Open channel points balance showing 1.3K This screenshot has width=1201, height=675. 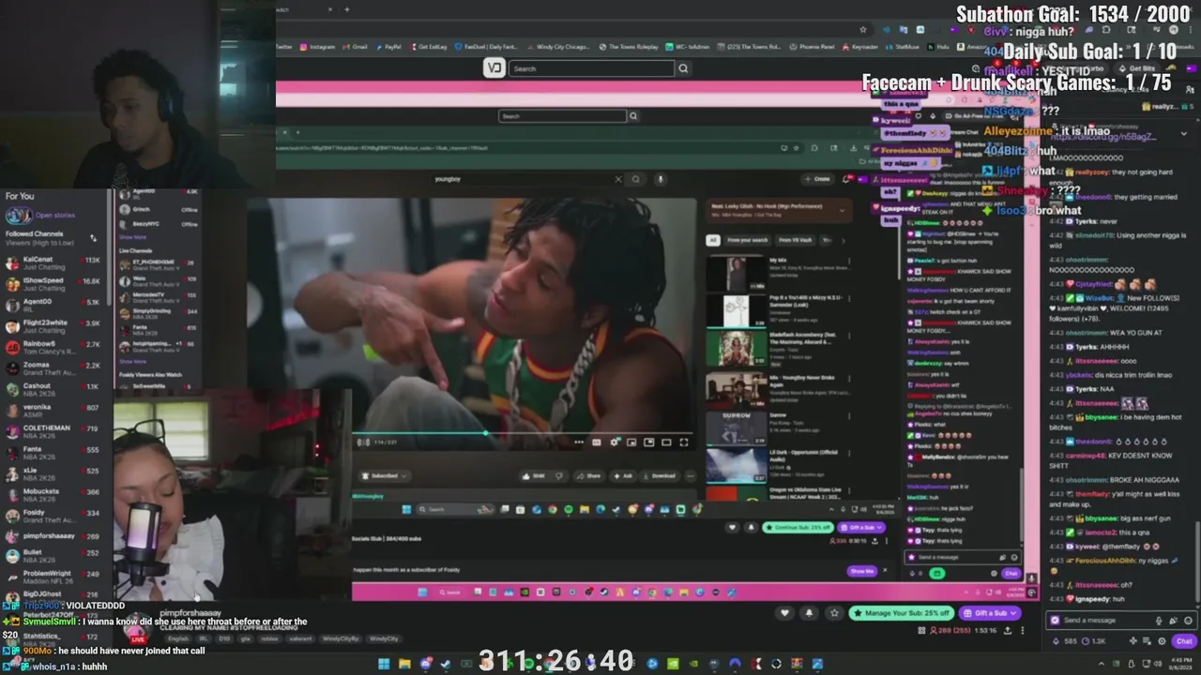[1093, 641]
